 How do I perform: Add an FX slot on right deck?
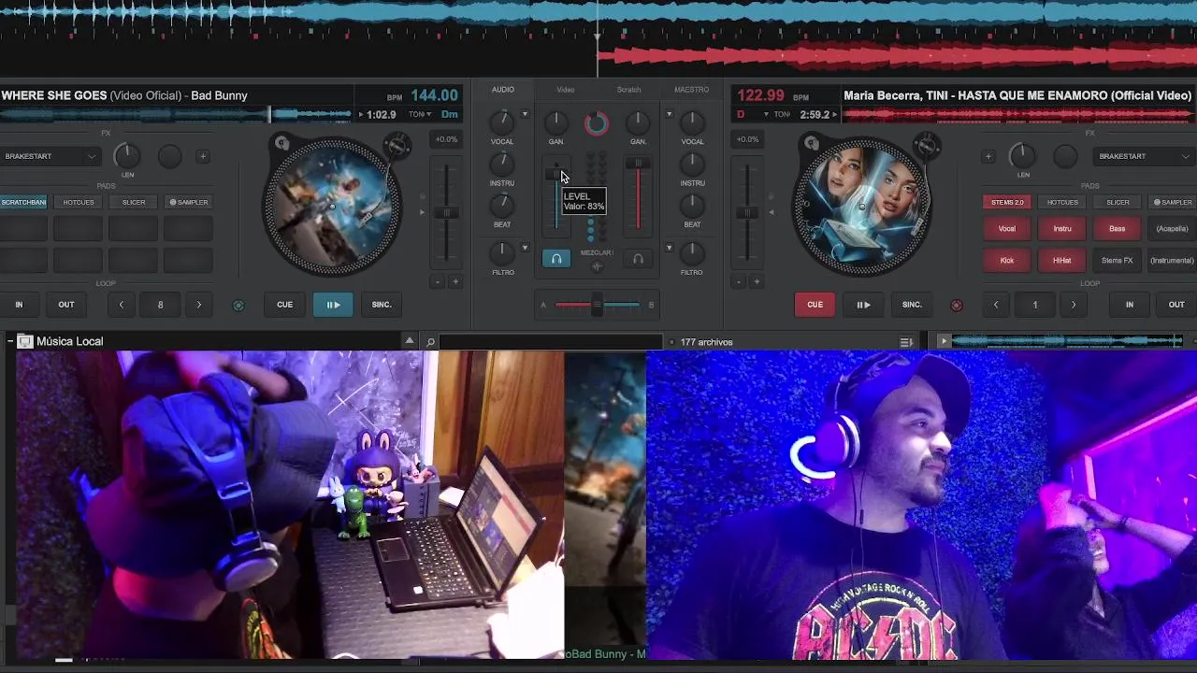[x=988, y=156]
